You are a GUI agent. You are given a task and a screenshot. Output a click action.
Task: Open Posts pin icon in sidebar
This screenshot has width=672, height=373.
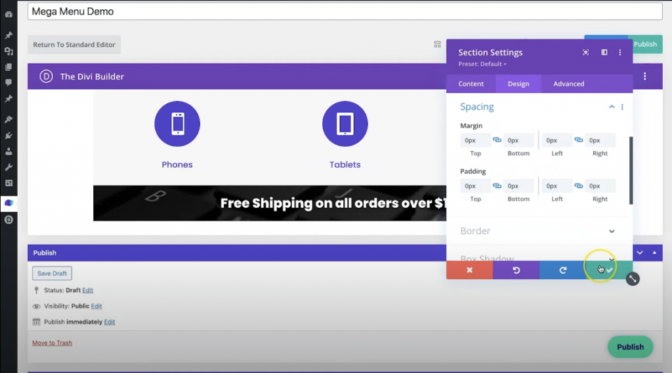[x=9, y=35]
